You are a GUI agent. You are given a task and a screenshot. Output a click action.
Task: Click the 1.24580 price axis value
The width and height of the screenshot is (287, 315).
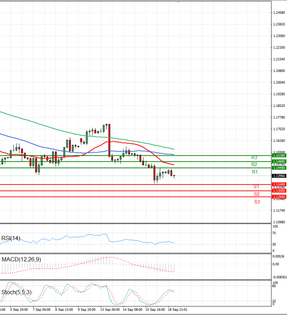point(279,12)
